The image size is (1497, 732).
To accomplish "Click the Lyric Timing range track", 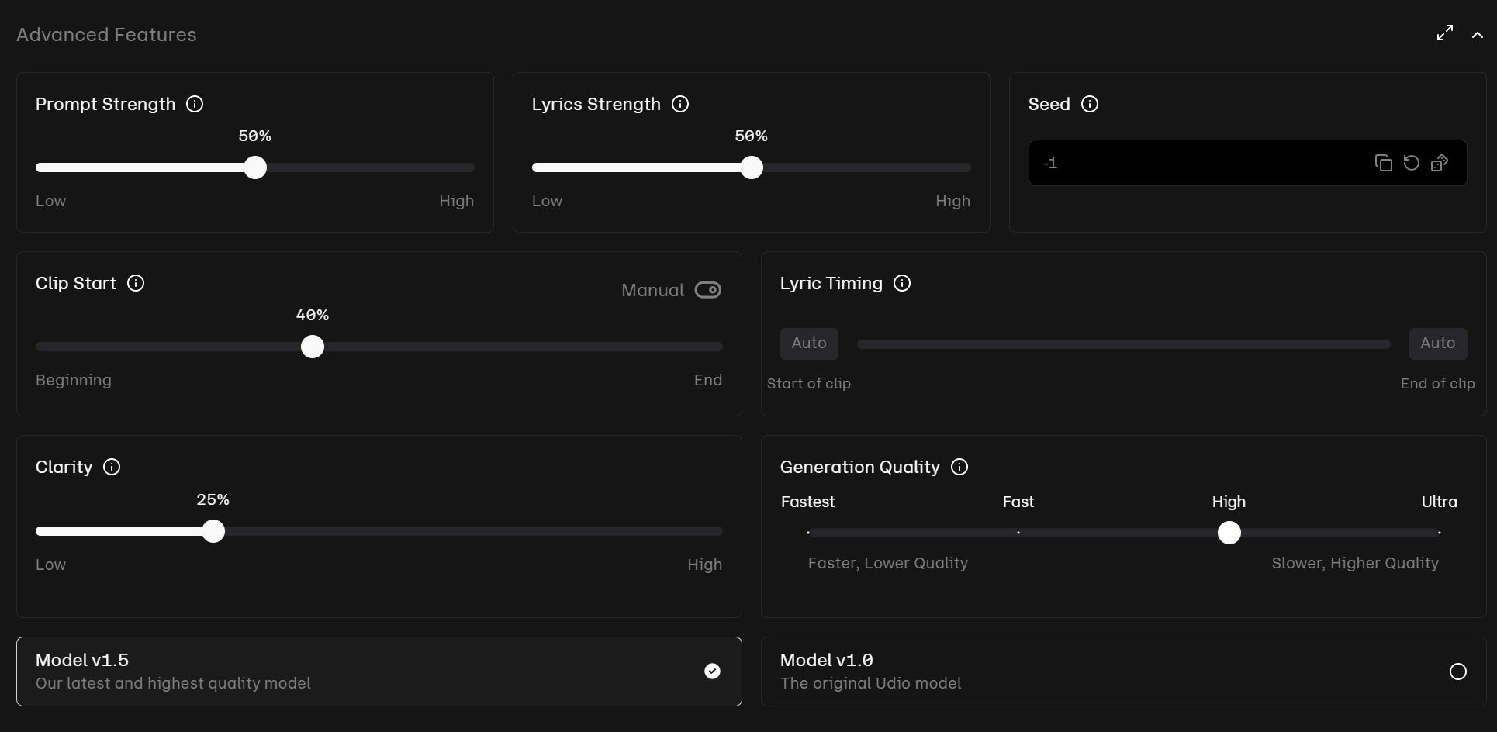I will pyautogui.click(x=1123, y=344).
